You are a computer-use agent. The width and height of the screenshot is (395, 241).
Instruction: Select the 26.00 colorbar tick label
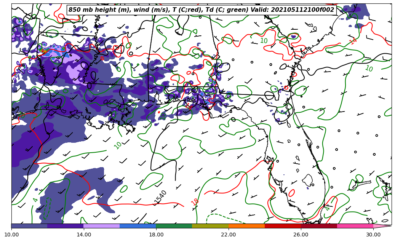coord(301,235)
